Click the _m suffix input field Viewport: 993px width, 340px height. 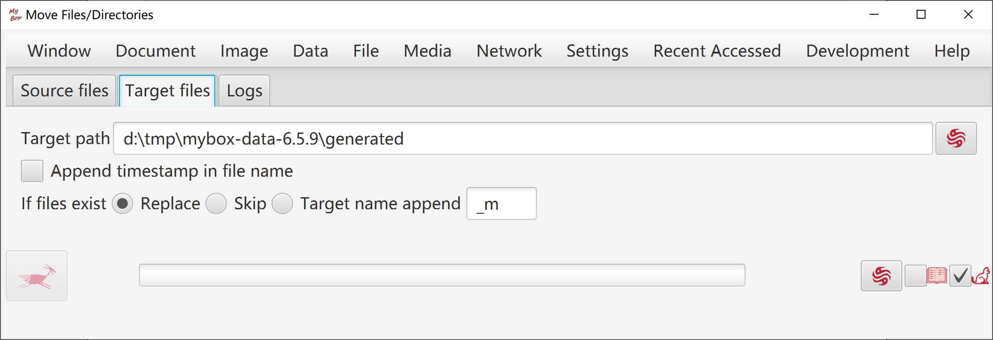[x=501, y=204]
